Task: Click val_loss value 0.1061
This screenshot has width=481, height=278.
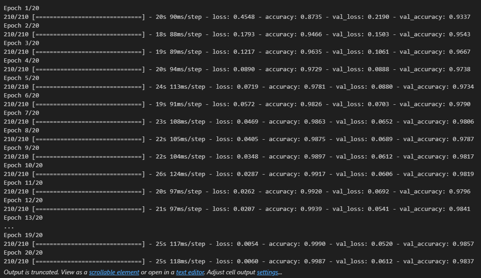Action: [x=378, y=52]
